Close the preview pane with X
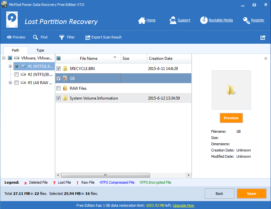 click(266, 58)
